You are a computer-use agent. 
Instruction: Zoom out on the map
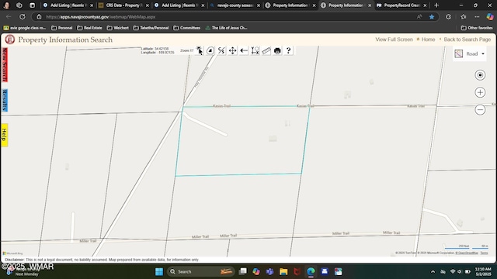[480, 110]
